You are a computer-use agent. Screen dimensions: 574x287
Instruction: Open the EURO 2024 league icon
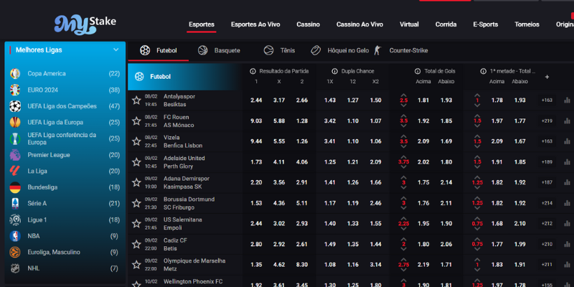click(15, 90)
